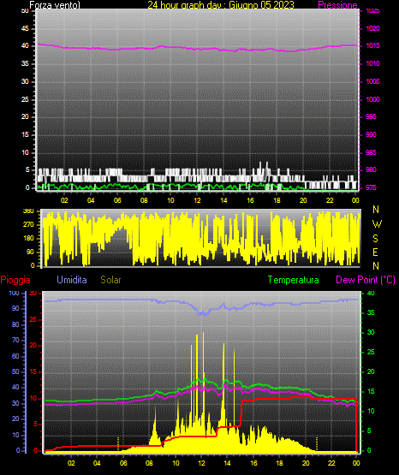The width and height of the screenshot is (399, 475).
Task: Click the '975' pressure axis value
Action: pos(371,187)
